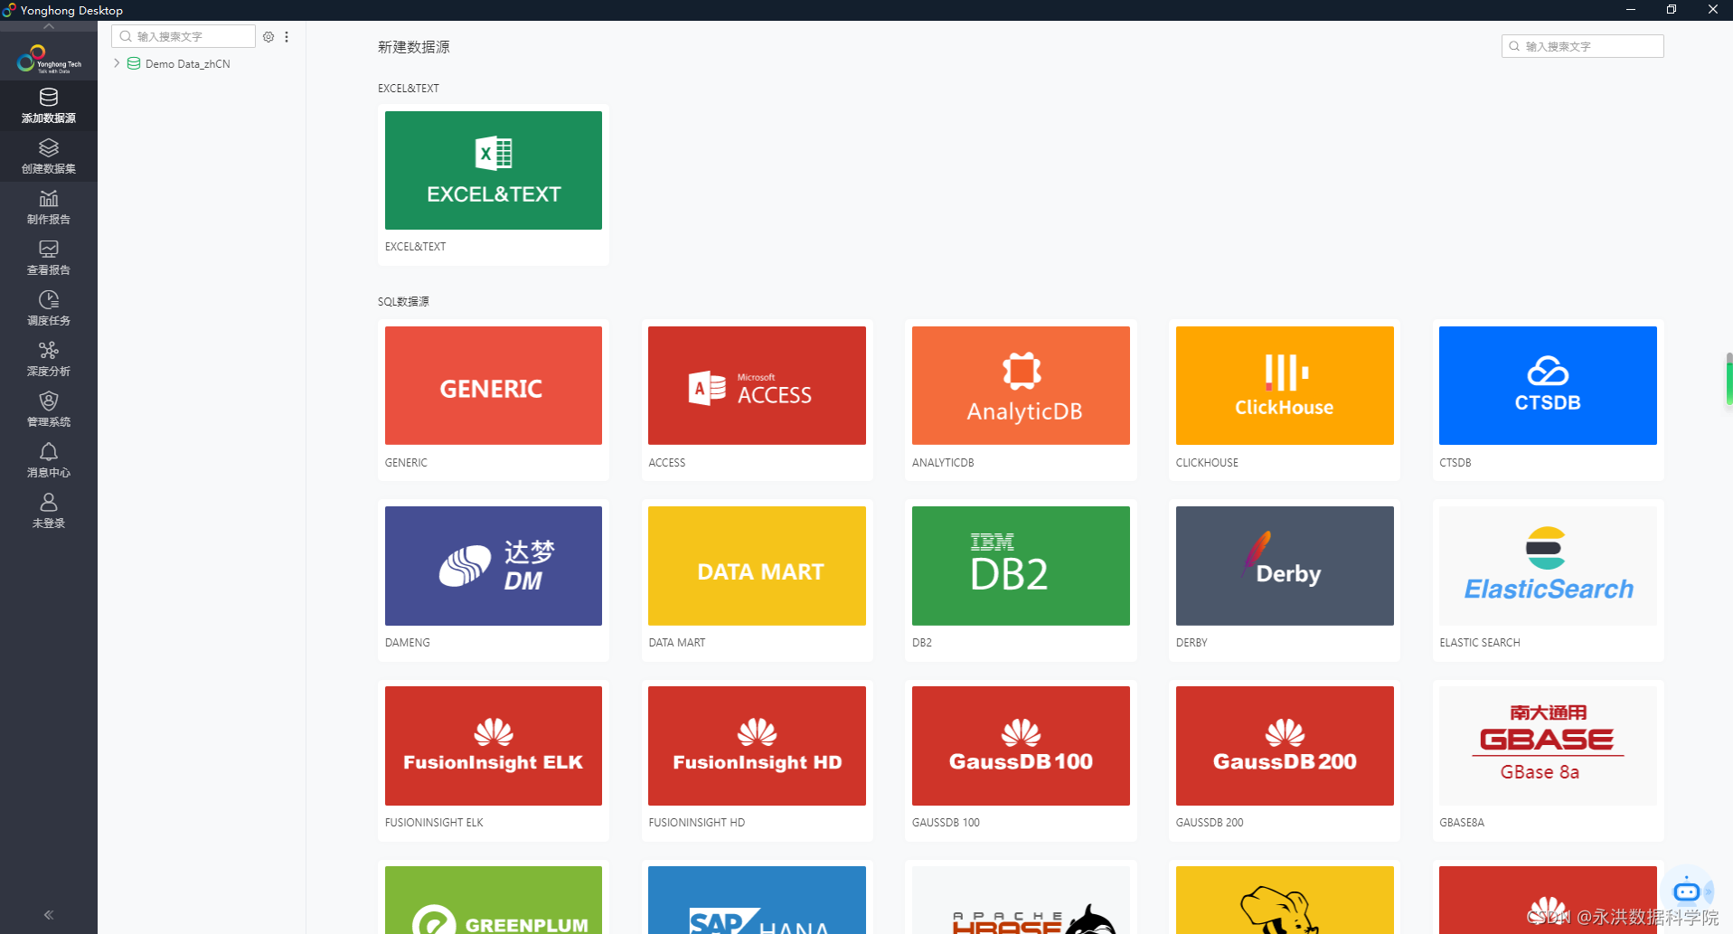Expand the Demo Data_zhCN tree node
Viewport: 1733px width, 934px height.
tap(117, 63)
